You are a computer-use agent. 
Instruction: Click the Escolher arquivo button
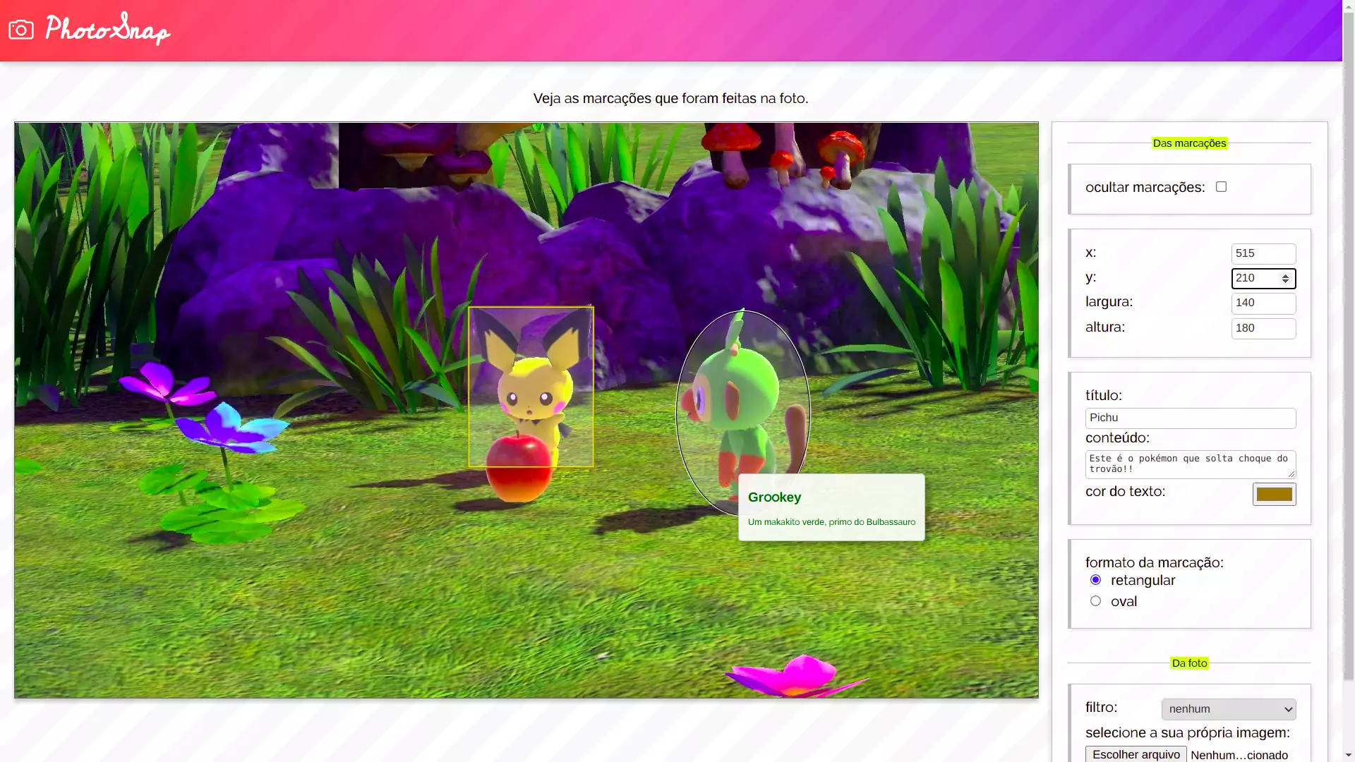[x=1136, y=754]
